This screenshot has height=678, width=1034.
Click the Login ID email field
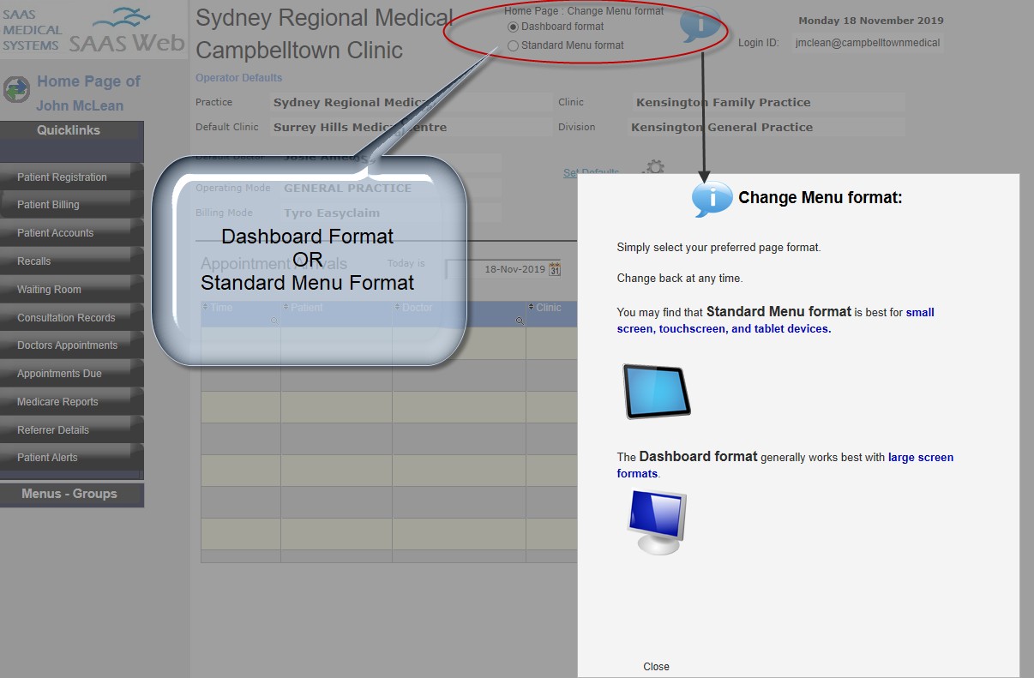pos(867,43)
